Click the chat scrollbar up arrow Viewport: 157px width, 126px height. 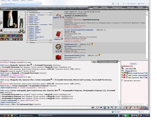pos(120,62)
